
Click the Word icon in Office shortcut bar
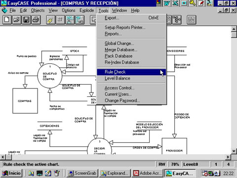tap(167, 3)
